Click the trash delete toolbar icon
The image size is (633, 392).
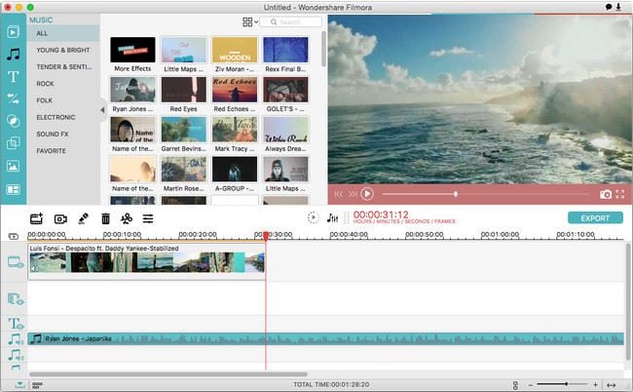click(105, 218)
